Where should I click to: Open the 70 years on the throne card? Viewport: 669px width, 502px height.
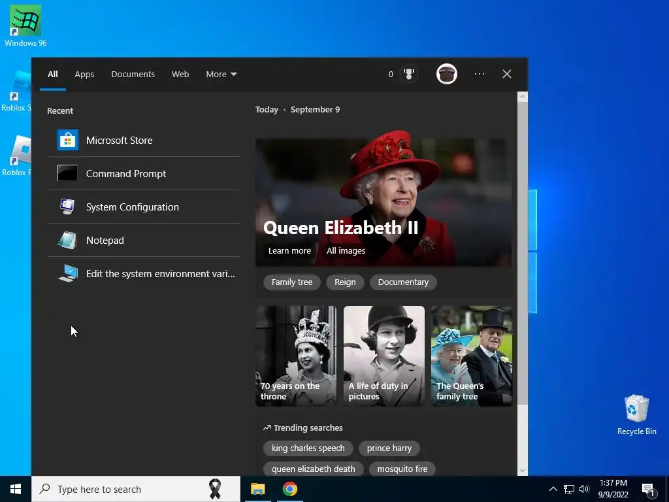click(x=296, y=356)
